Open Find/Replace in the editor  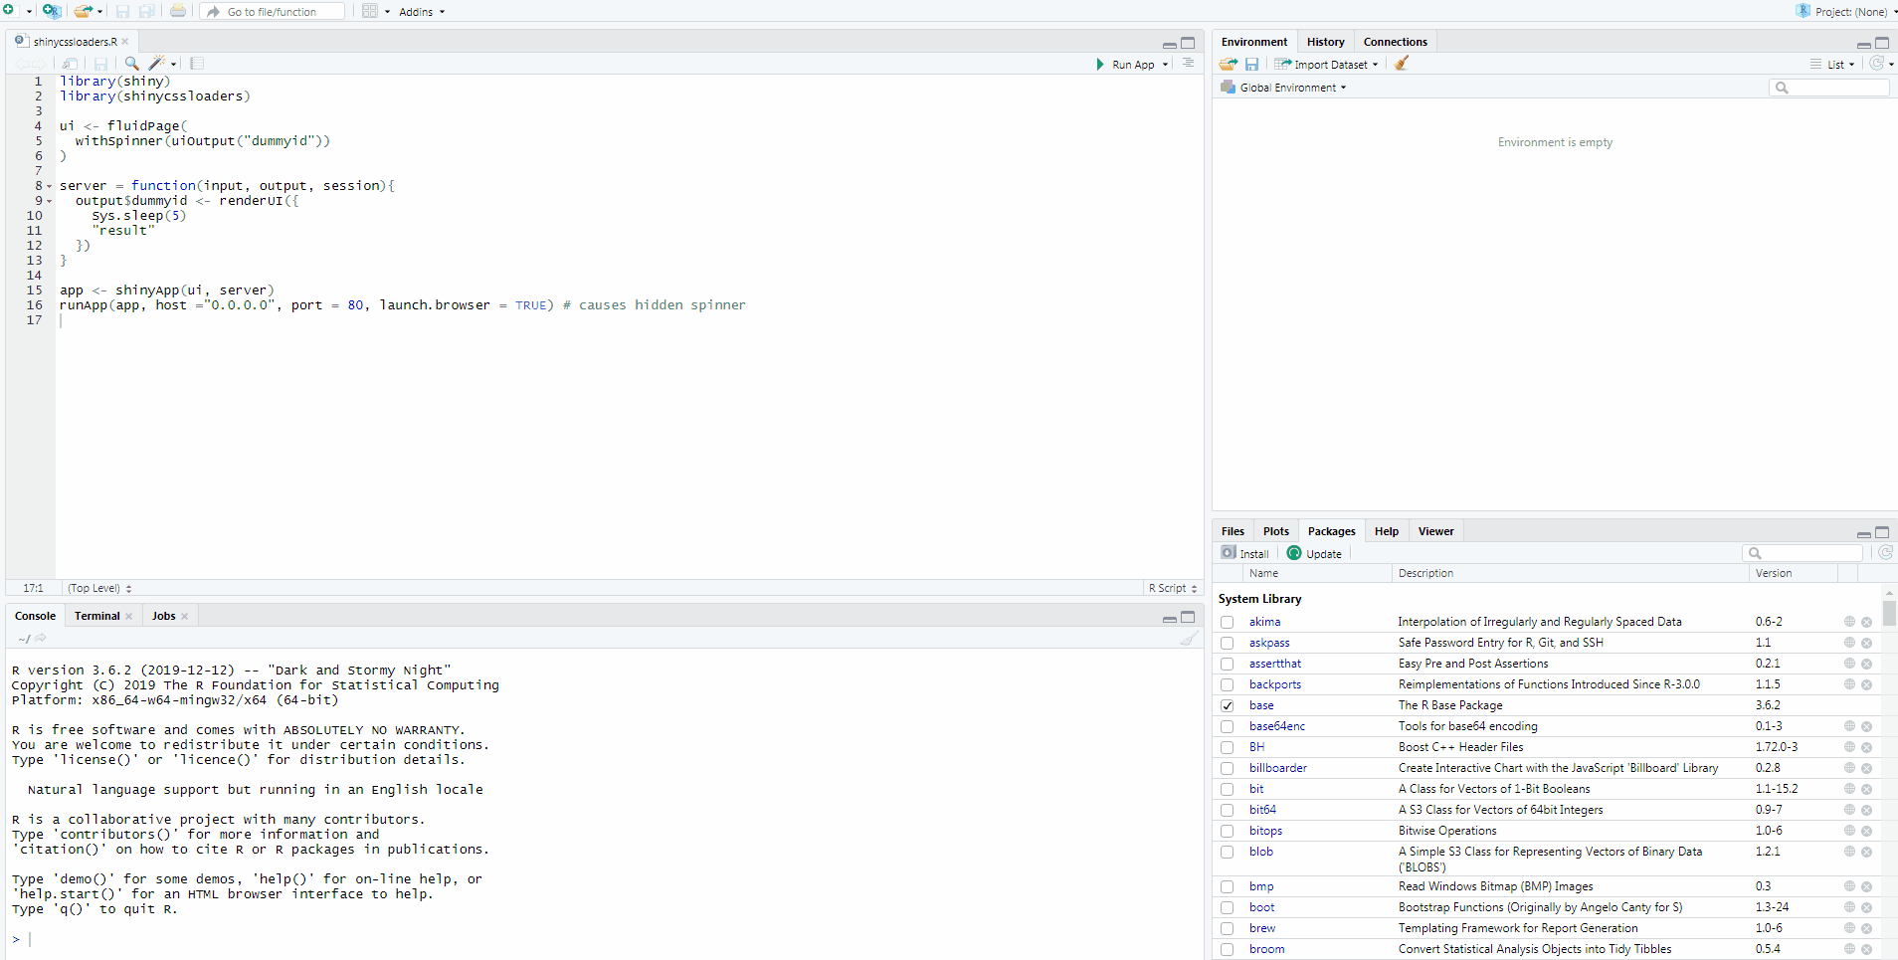point(130,63)
